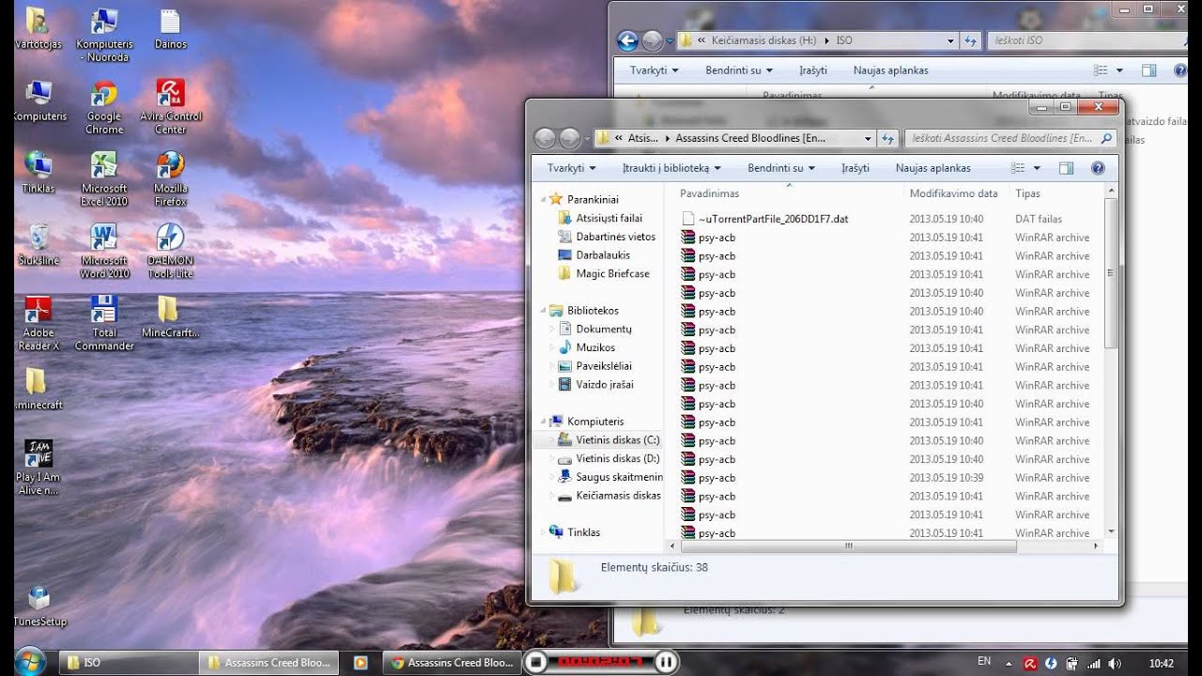Image resolution: width=1202 pixels, height=676 pixels.
Task: Click Bendrinti su in the ISO window toolbar
Action: [x=739, y=70]
